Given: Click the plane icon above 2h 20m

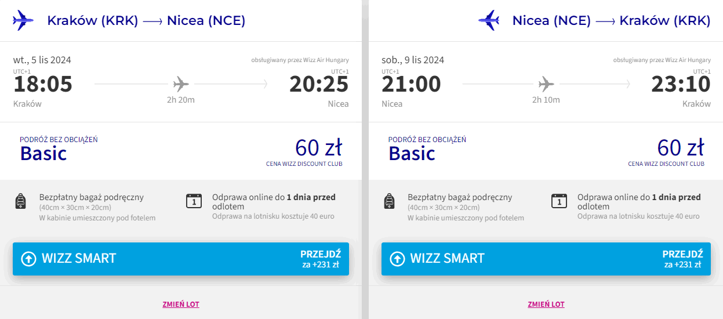Looking at the screenshot, I should 181,84.
